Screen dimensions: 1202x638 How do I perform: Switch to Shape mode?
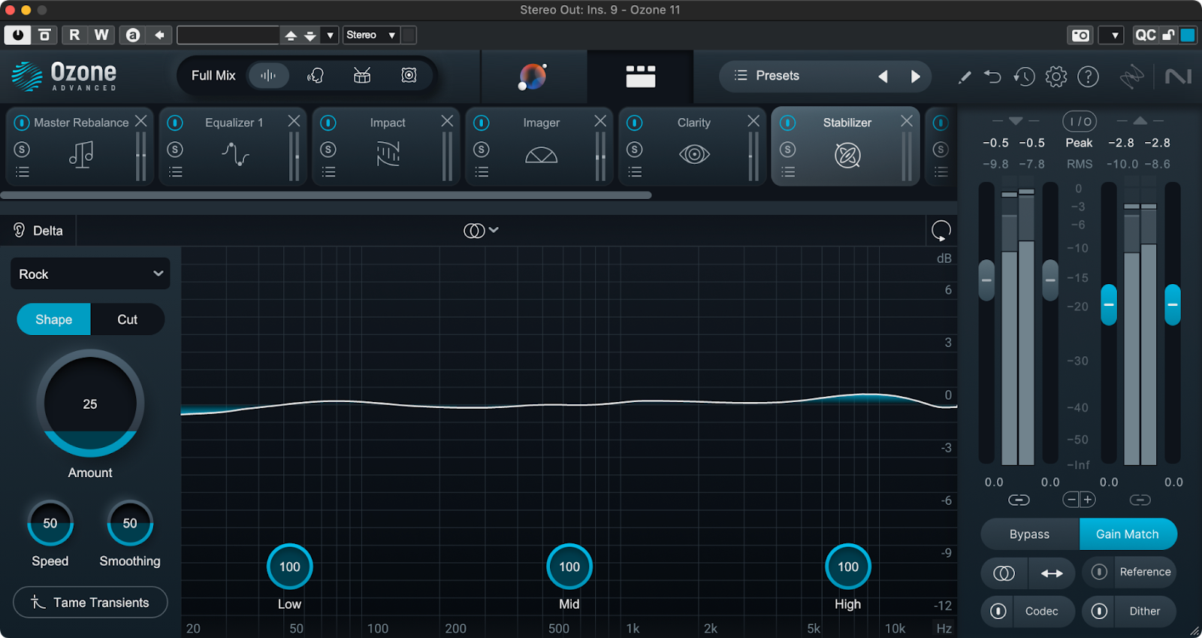point(53,319)
